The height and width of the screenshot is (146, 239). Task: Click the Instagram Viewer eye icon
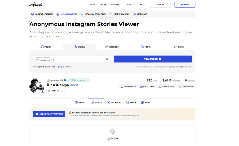point(58,14)
